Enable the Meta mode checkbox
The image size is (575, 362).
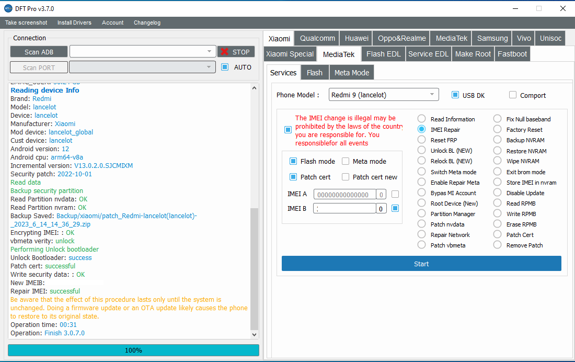point(346,161)
